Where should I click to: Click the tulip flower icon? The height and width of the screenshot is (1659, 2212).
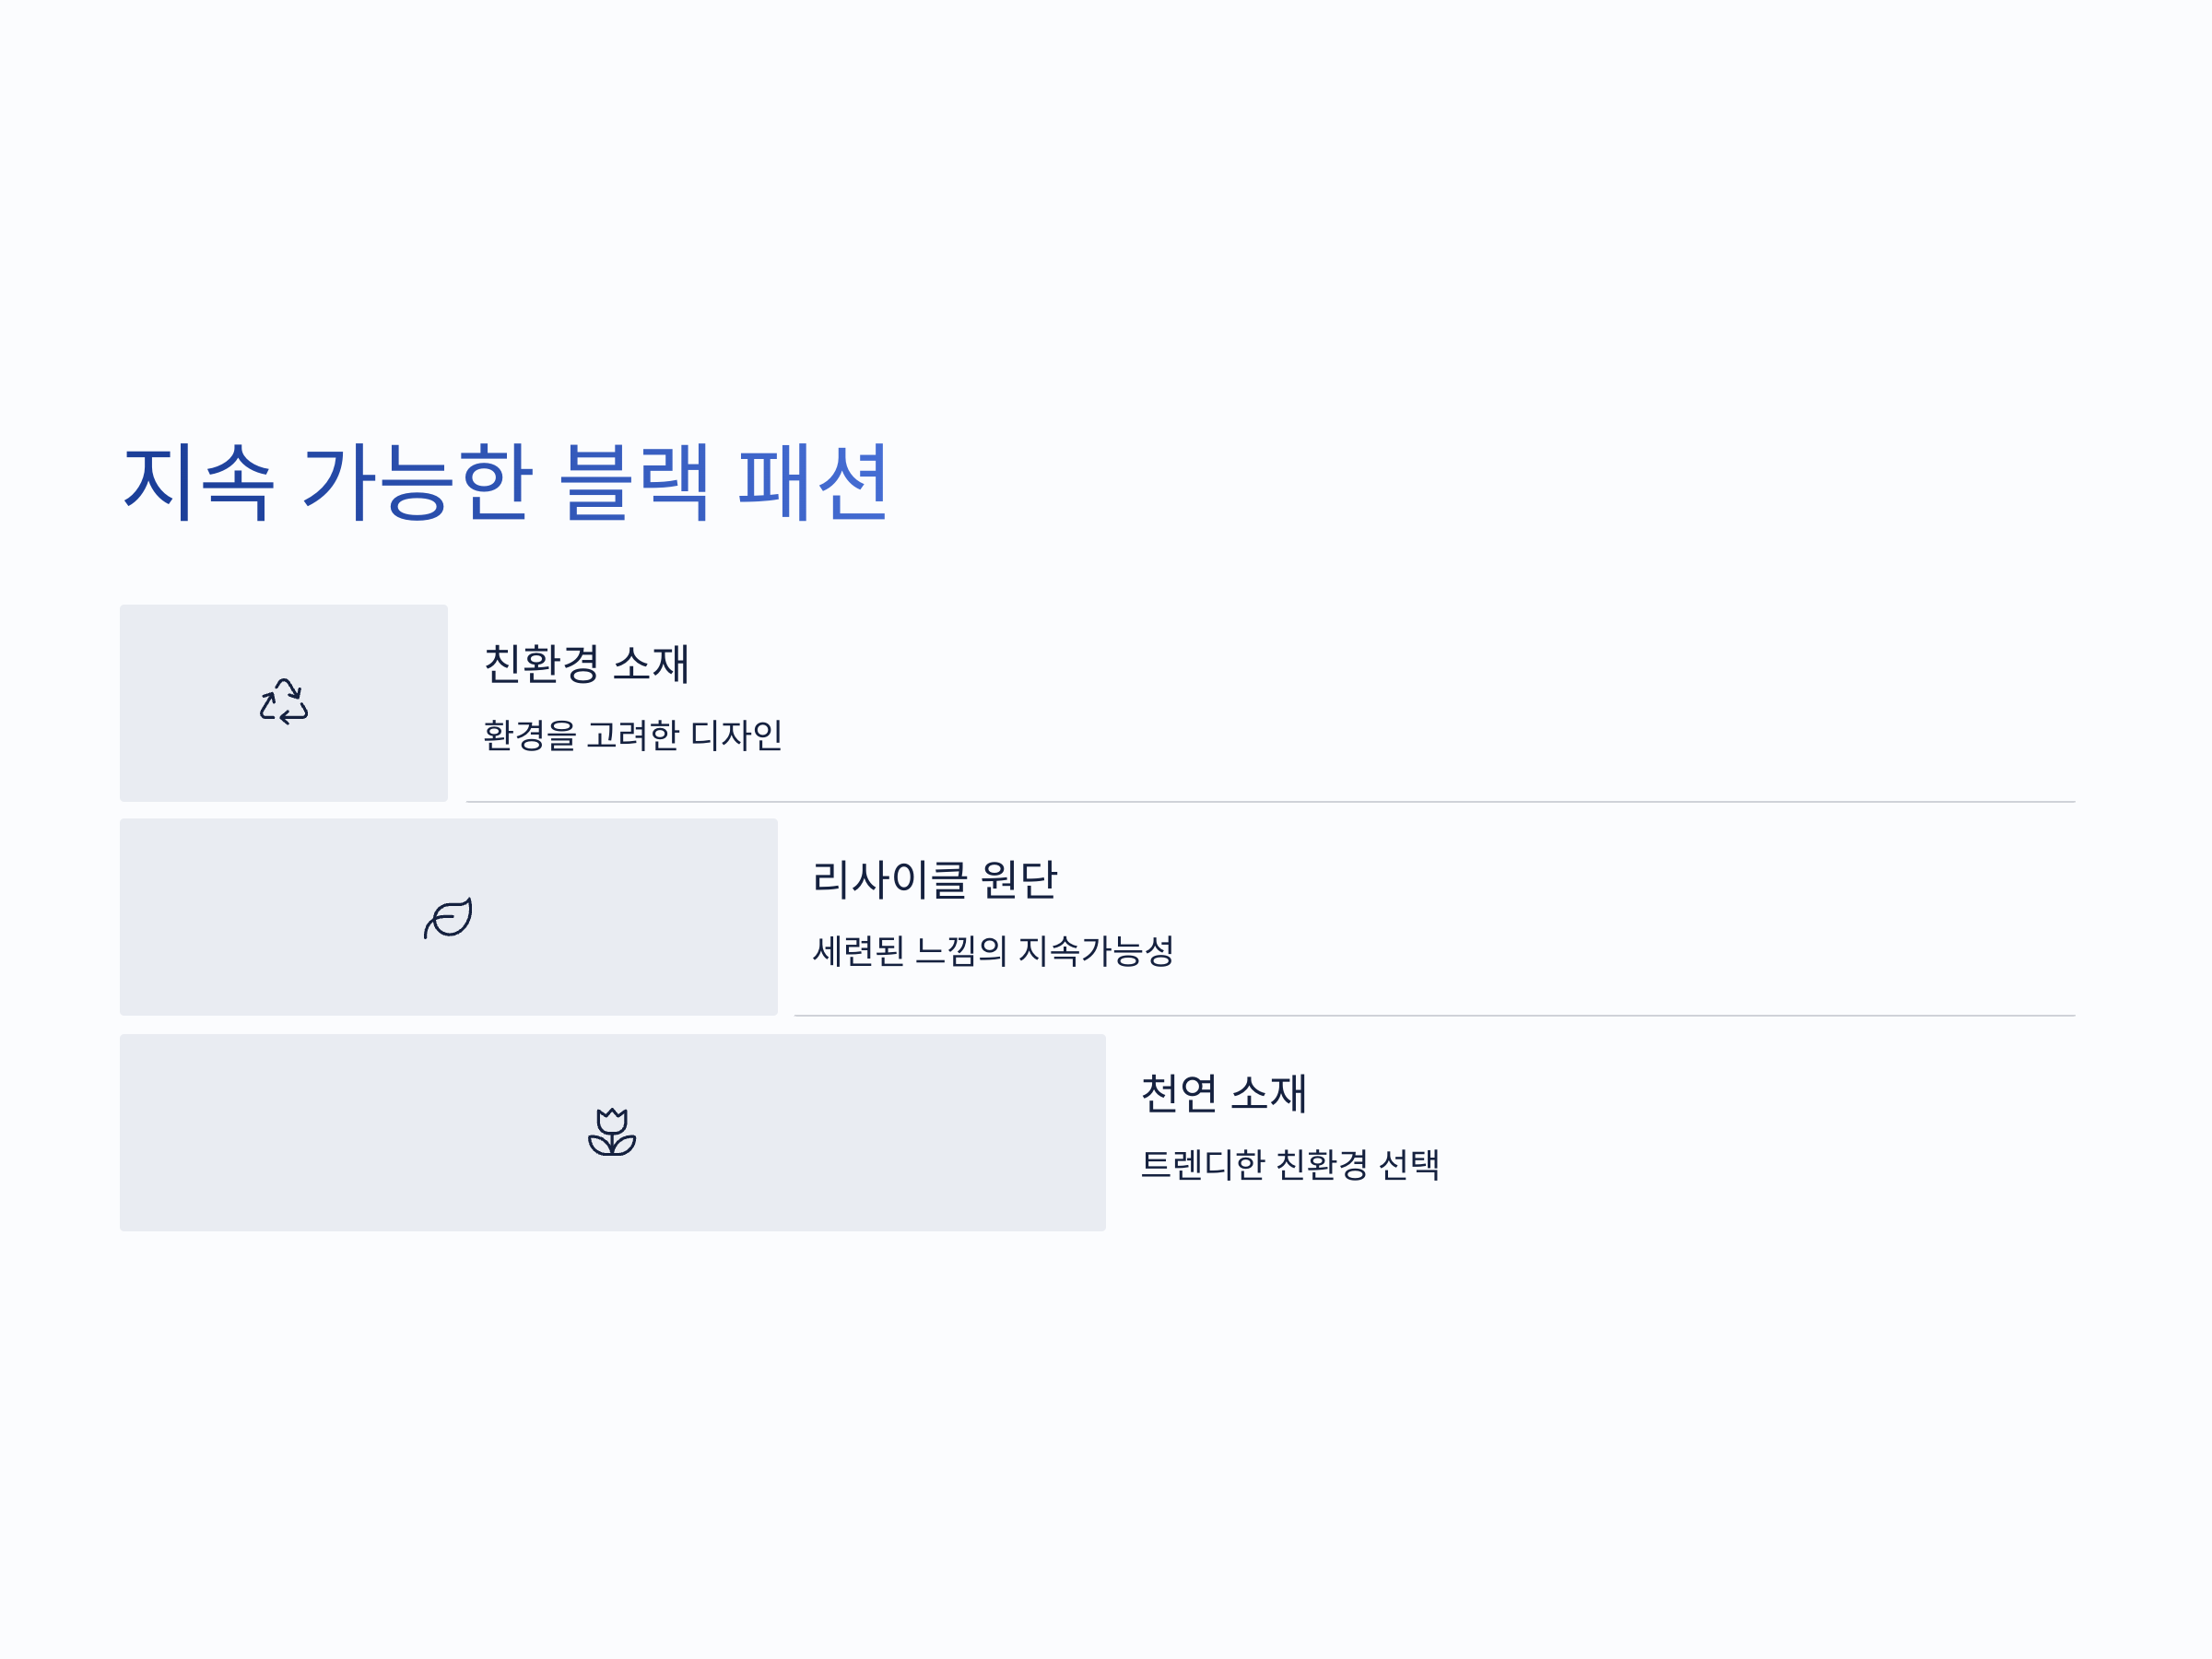tap(612, 1132)
